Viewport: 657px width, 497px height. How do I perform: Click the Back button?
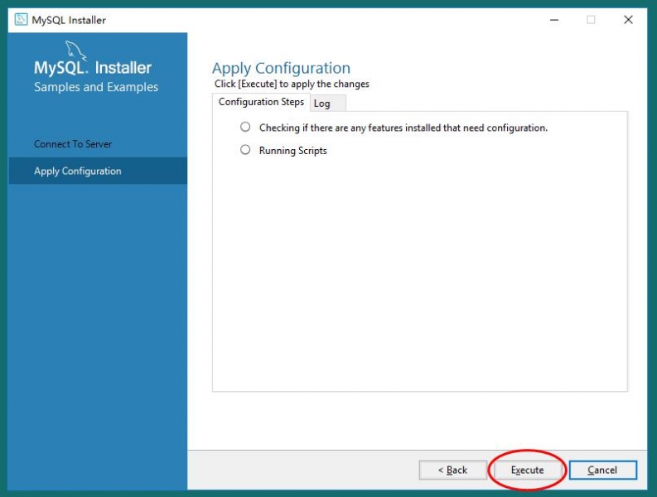point(452,470)
